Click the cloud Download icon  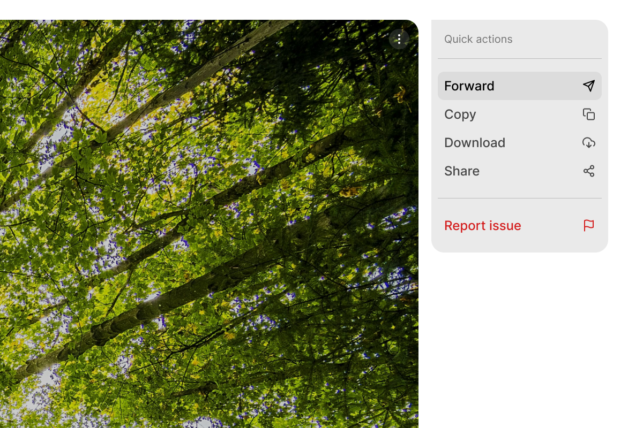click(x=589, y=143)
